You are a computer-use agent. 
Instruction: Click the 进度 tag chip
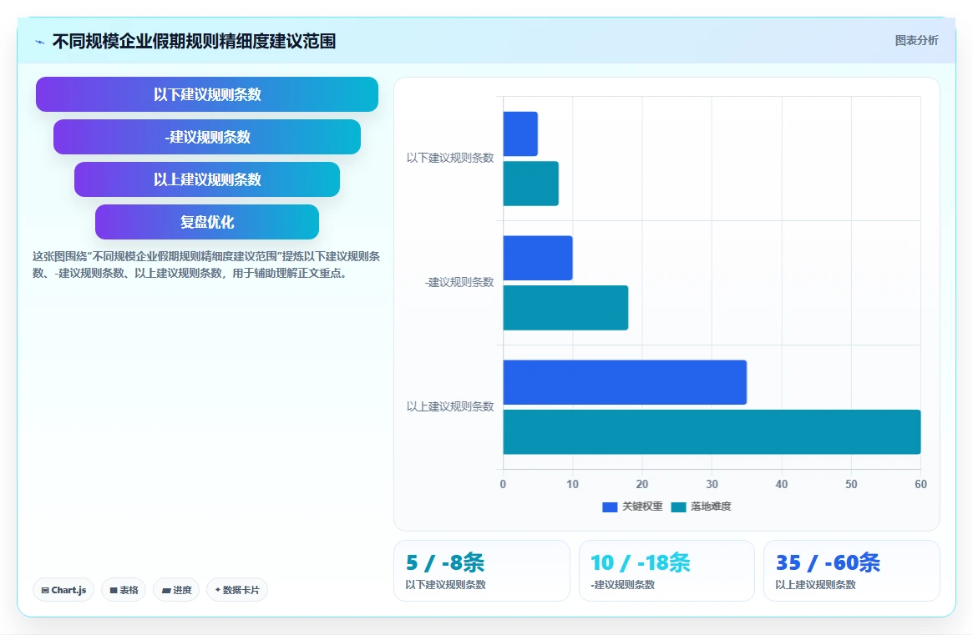coord(176,590)
